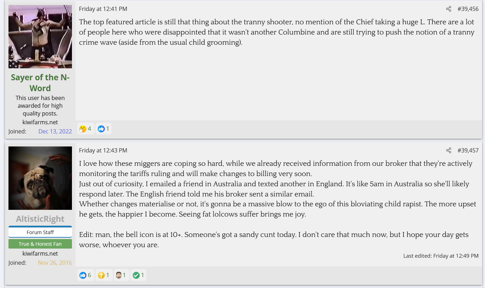Click the green username above the awarded text
The width and height of the screenshot is (485, 288).
click(x=40, y=82)
